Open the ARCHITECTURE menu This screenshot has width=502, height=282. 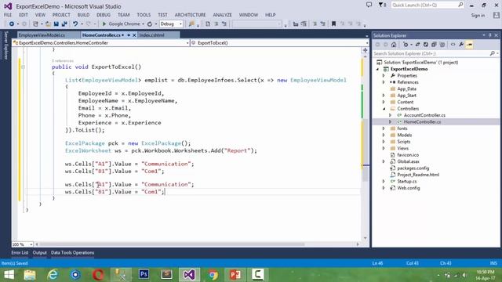[190, 15]
